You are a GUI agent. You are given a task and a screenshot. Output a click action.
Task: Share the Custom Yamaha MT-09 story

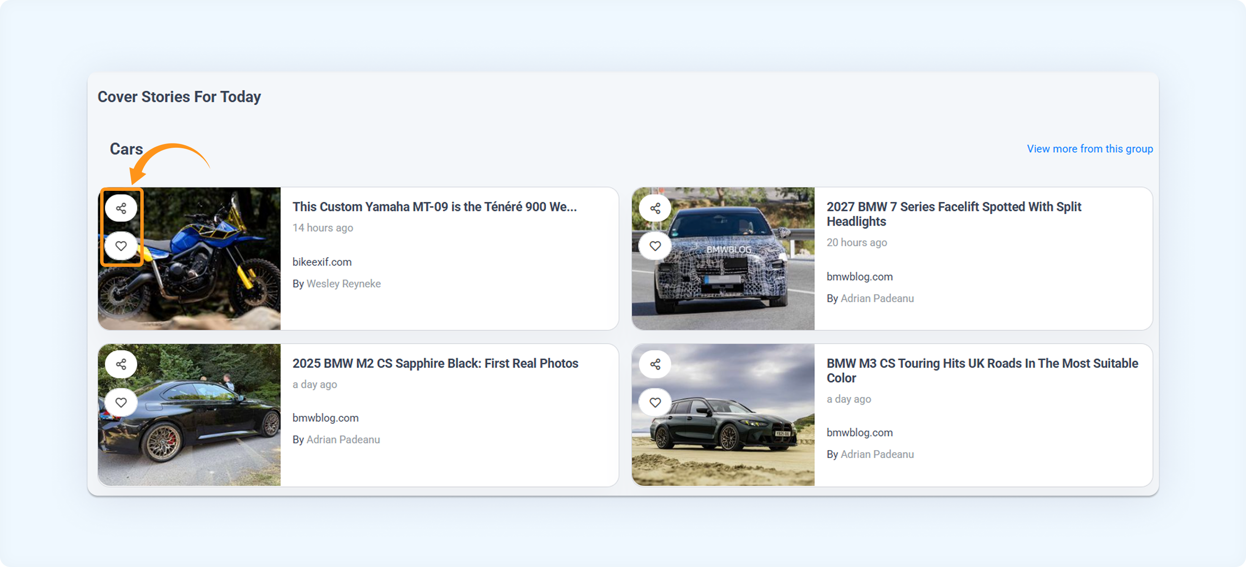121,208
